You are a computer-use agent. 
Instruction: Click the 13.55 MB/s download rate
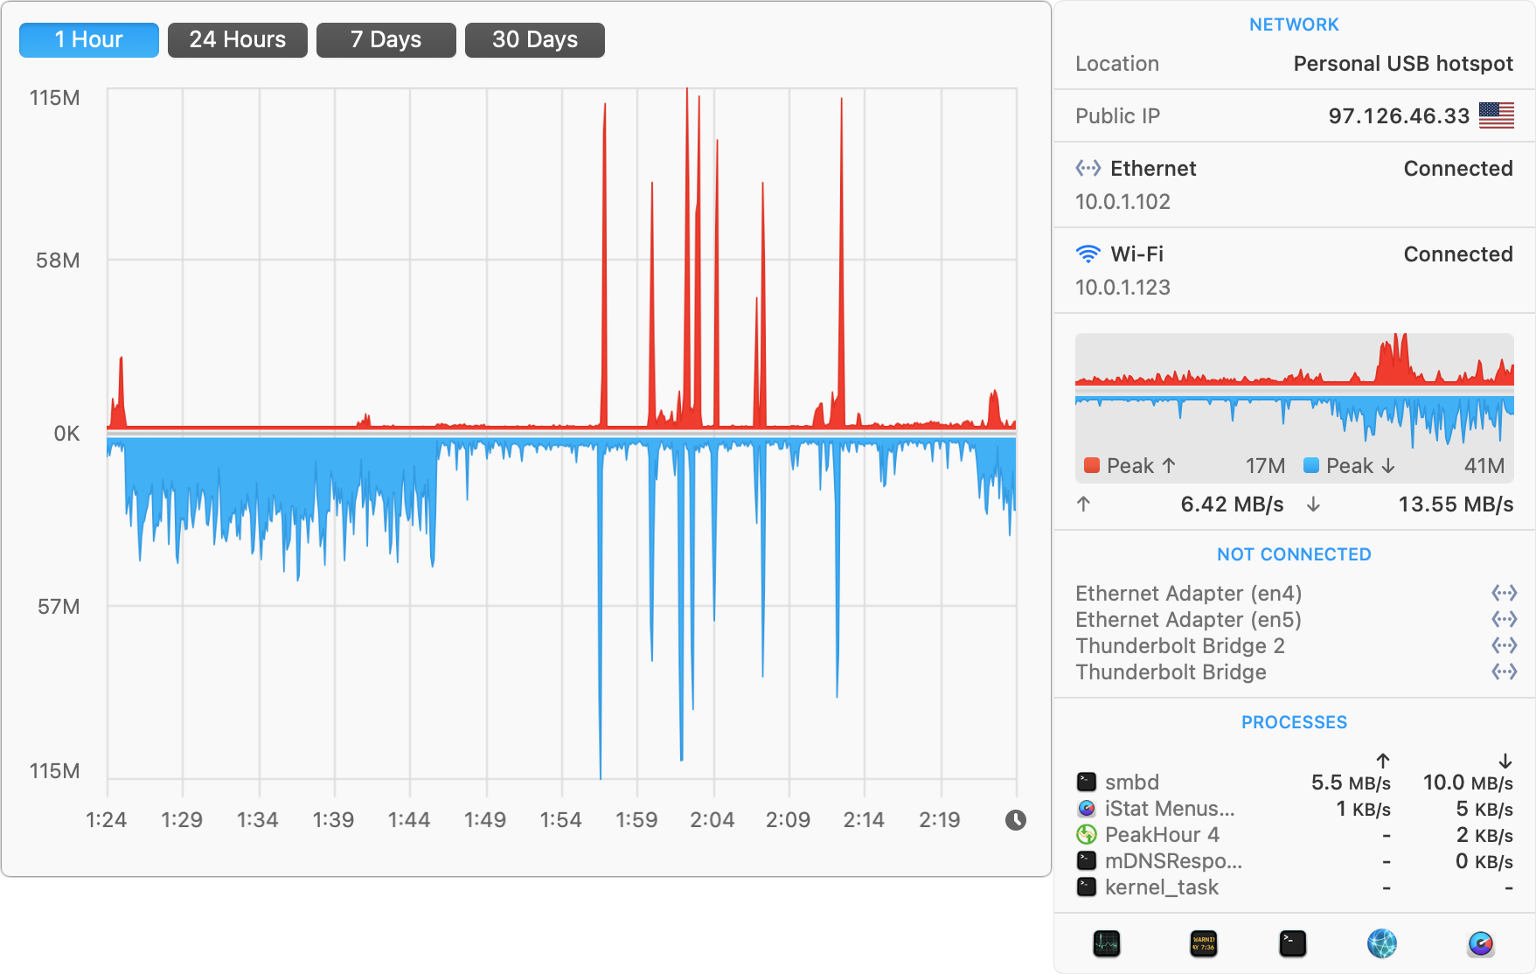click(1456, 504)
